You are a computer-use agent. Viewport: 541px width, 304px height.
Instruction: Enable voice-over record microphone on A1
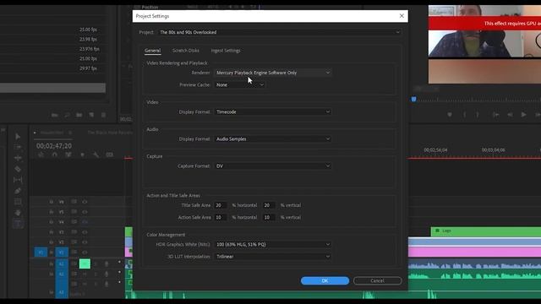tap(107, 263)
